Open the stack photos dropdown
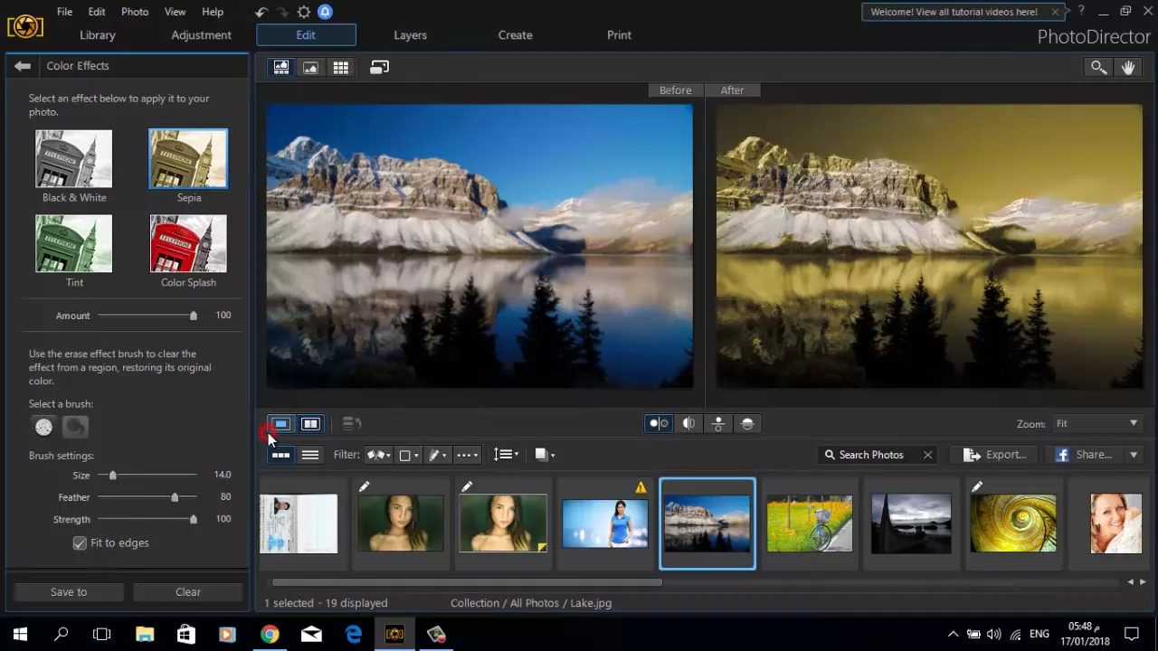The height and width of the screenshot is (651, 1158). (545, 455)
